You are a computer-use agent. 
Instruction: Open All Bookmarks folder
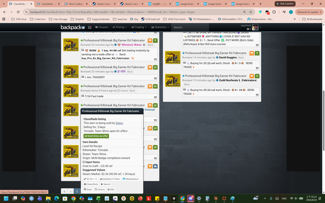(x=312, y=19)
